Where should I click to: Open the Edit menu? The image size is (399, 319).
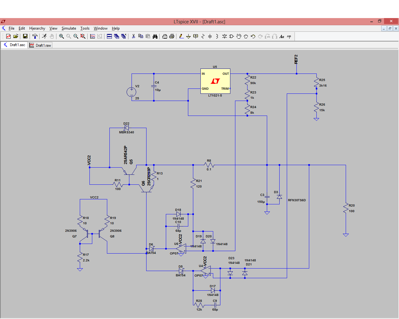[22, 28]
